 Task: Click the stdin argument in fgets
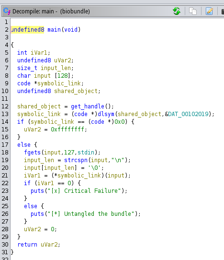[86, 153]
